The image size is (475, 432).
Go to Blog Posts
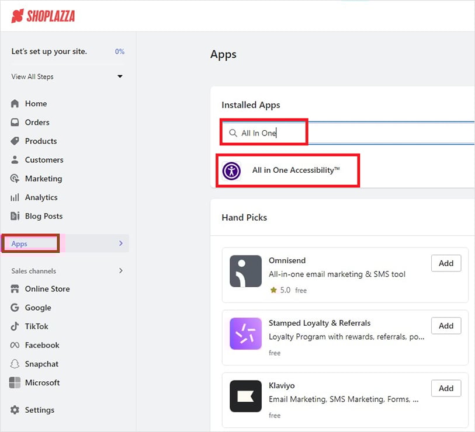point(44,216)
